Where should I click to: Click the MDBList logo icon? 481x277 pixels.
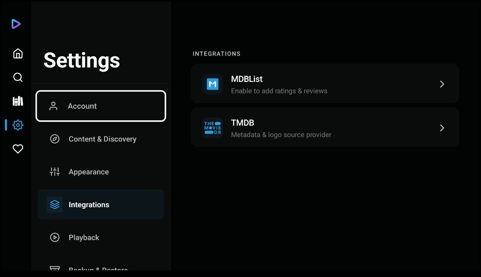[x=212, y=84]
